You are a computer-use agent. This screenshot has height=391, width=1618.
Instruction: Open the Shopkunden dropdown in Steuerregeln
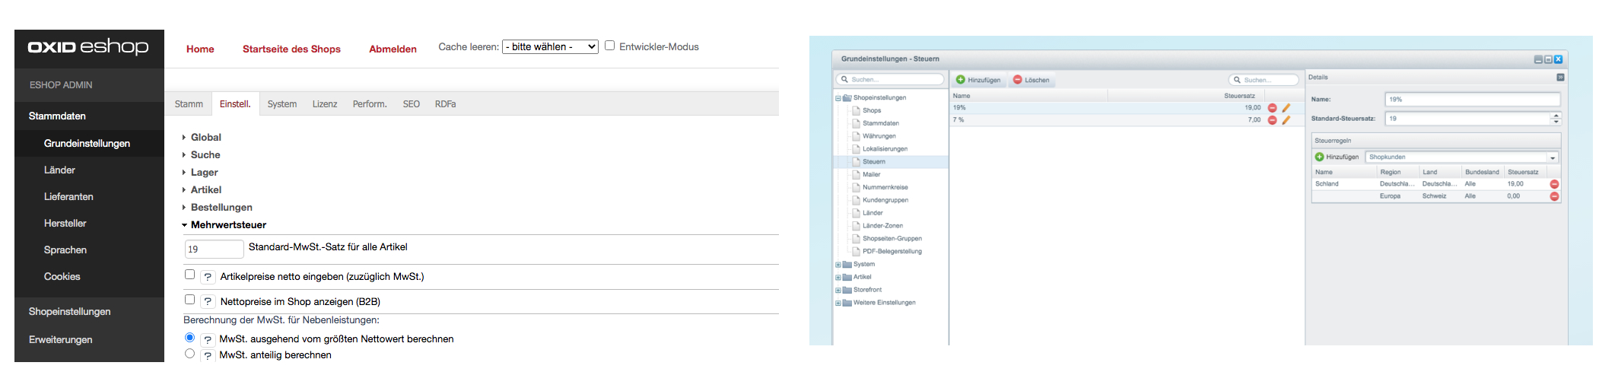(1553, 157)
